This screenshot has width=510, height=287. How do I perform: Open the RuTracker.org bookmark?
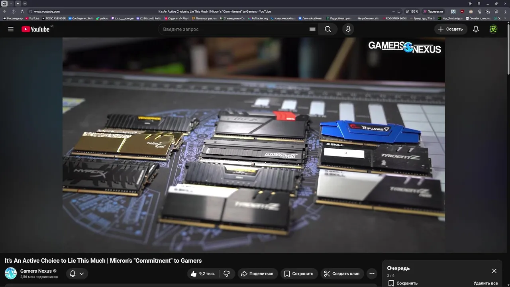pos(258,18)
